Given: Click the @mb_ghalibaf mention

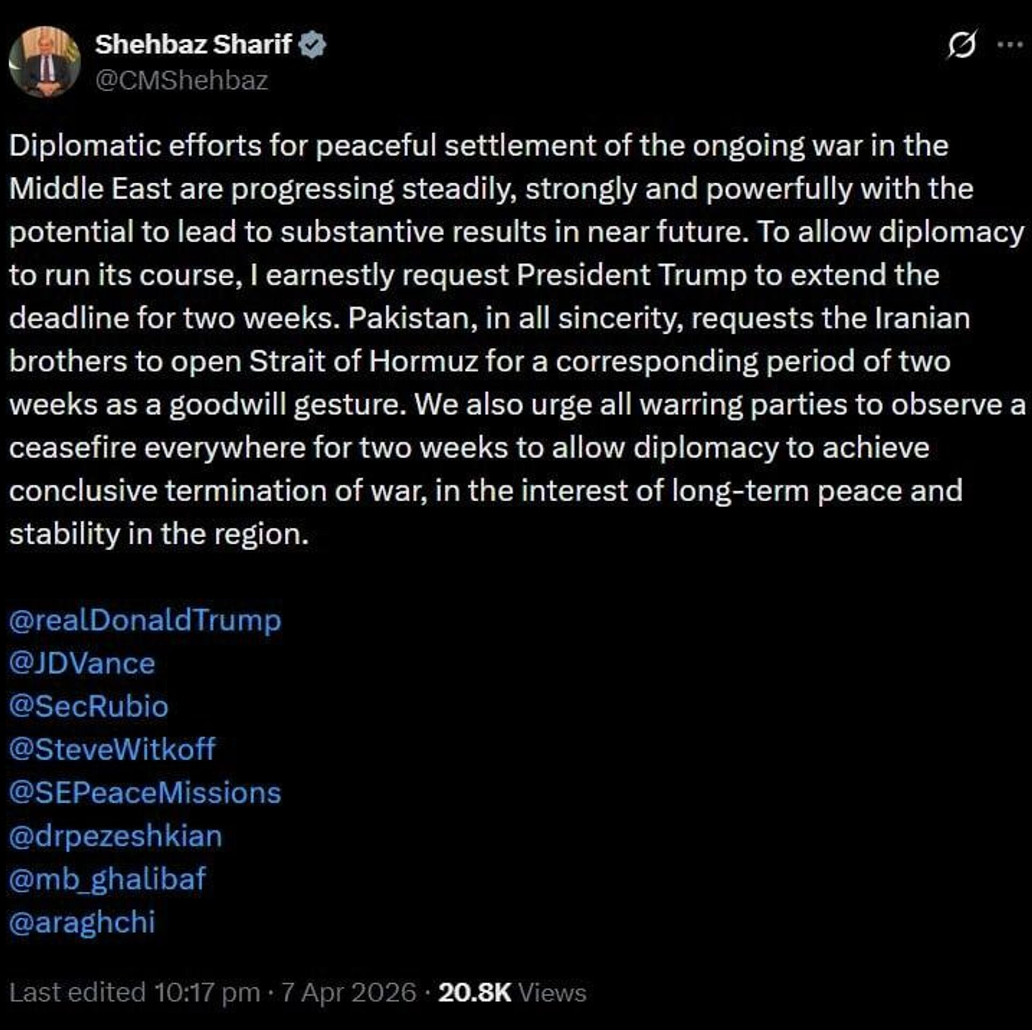Looking at the screenshot, I should click(x=107, y=880).
